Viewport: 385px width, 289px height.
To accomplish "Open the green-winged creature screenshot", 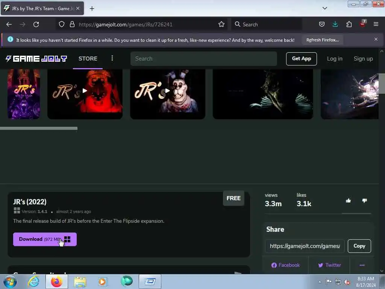I will click(263, 94).
